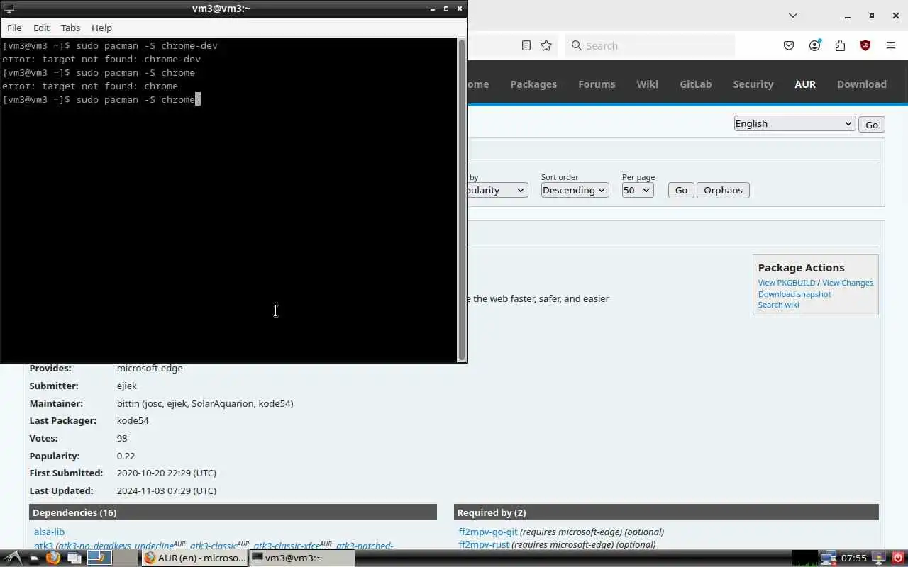Click Go button beside Per page
Image resolution: width=908 pixels, height=567 pixels.
coord(681,190)
